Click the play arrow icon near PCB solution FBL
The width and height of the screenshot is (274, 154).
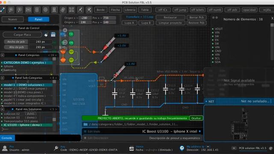pyautogui.click(x=234, y=148)
